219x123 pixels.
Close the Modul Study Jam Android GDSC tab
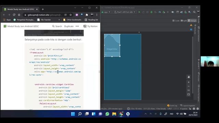coord(37,9)
